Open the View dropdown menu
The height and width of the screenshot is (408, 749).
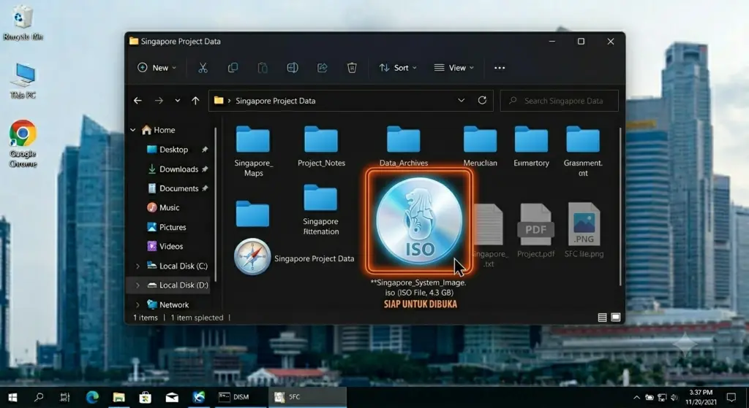click(454, 68)
